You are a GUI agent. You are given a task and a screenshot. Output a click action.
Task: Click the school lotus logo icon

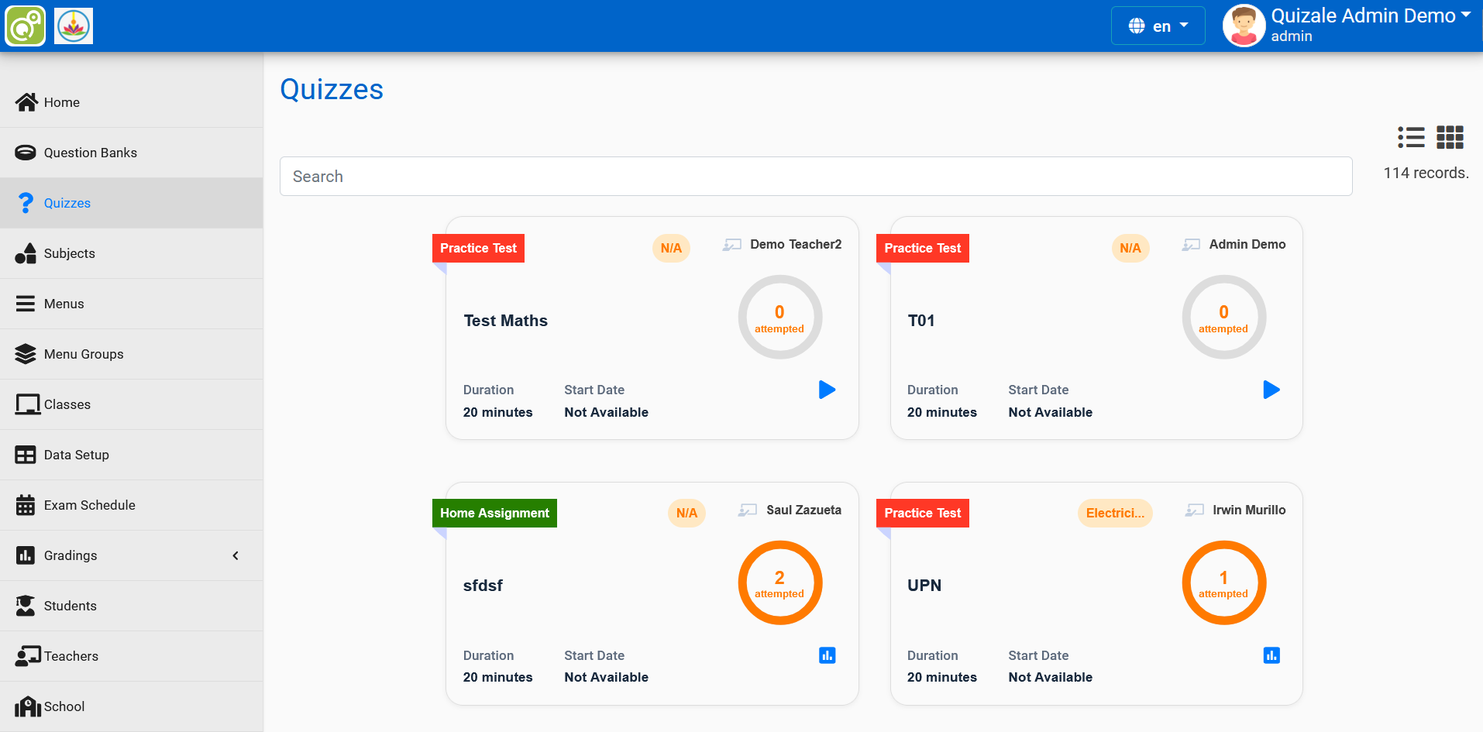[74, 26]
